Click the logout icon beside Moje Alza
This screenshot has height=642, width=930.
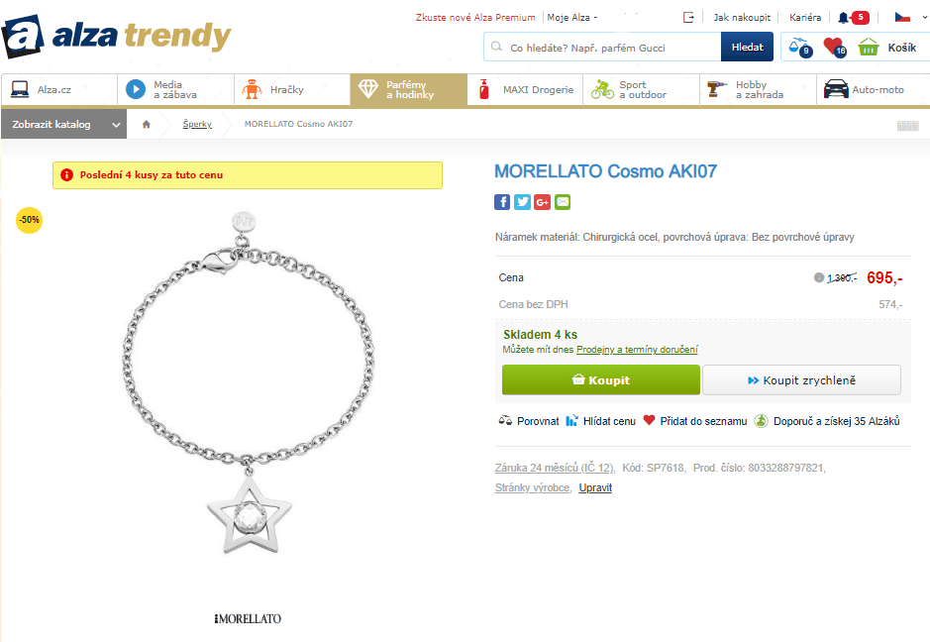[x=688, y=17]
